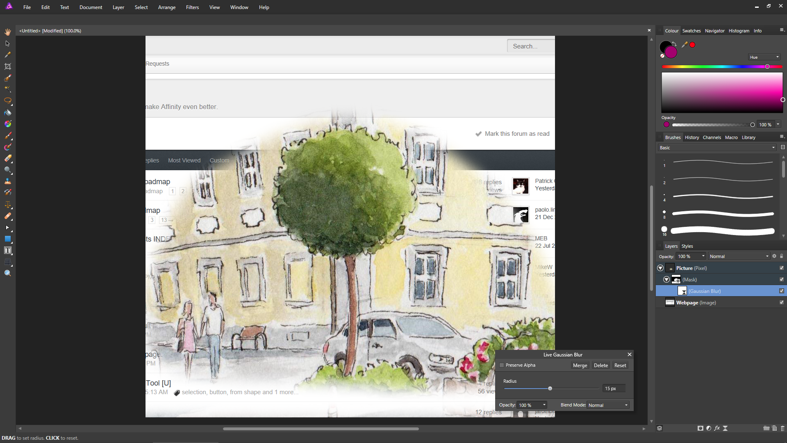
Task: Open Gaussian Blur Opacity dropdown arrow
Action: [x=544, y=405]
